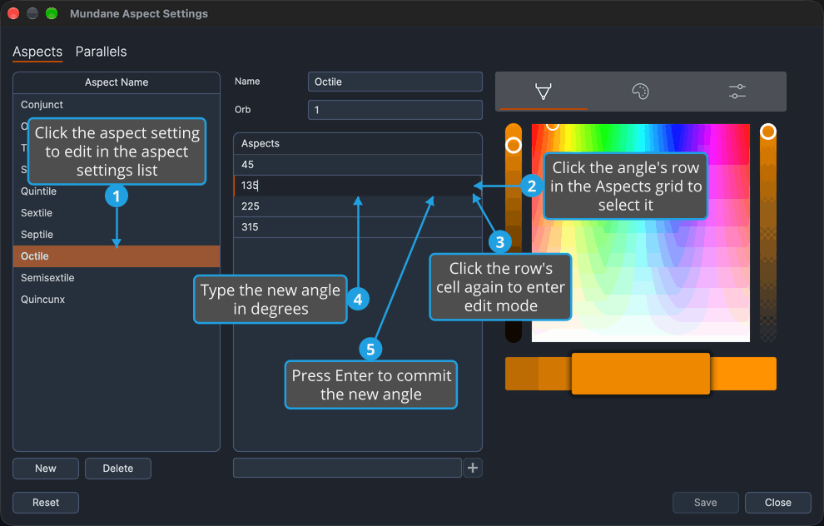Click the hue marker on color field
The width and height of the screenshot is (824, 526).
point(552,126)
